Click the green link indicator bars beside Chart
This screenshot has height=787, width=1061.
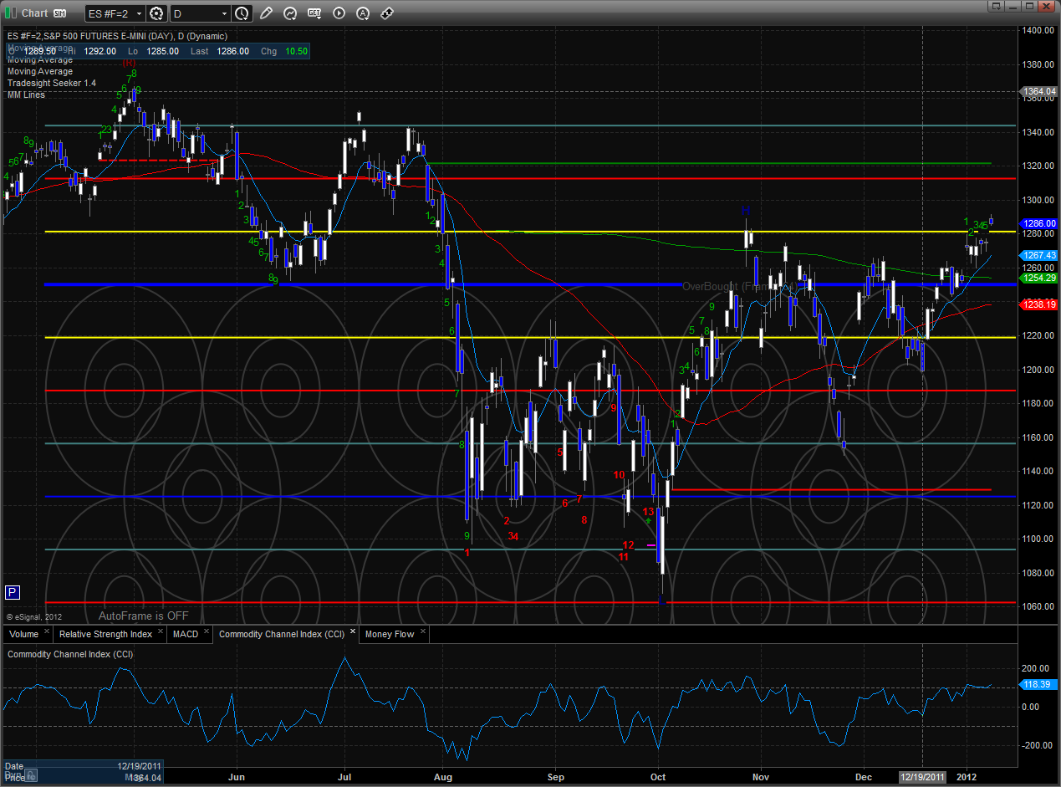tap(10, 13)
